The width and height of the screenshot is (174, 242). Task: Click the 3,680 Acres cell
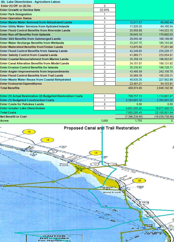point(104,121)
